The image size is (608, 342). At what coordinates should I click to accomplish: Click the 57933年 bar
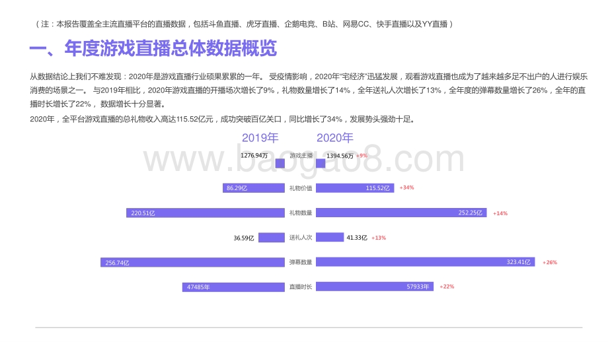(x=375, y=287)
